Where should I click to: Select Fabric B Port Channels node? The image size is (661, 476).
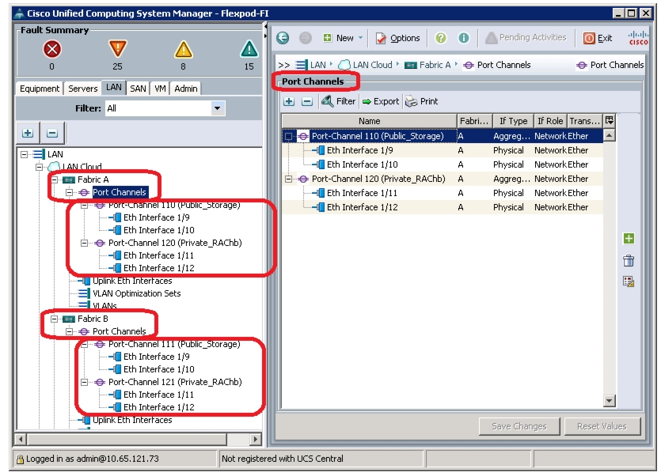(120, 331)
